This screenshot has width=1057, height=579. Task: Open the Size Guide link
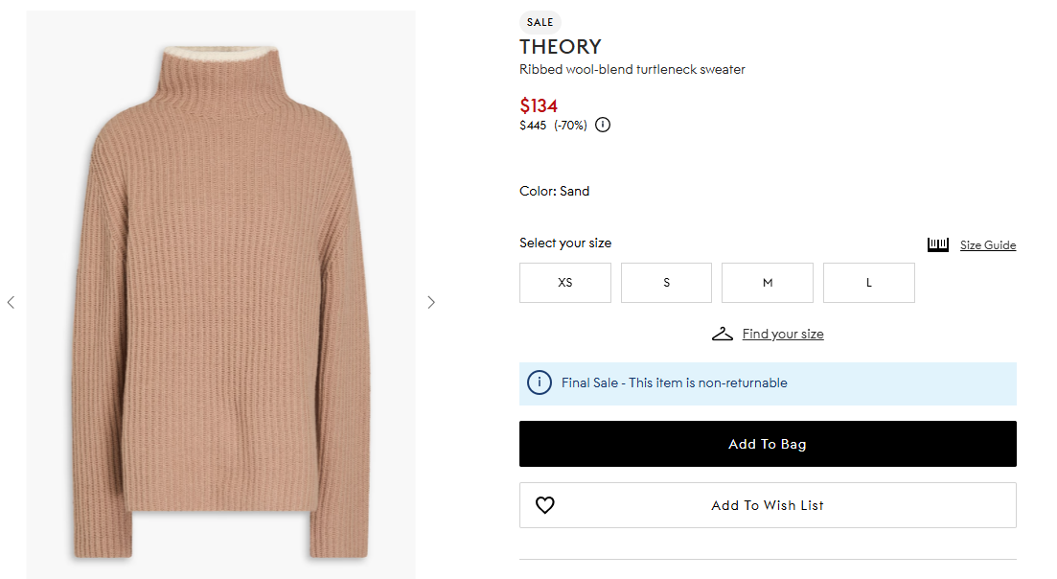pyautogui.click(x=988, y=245)
